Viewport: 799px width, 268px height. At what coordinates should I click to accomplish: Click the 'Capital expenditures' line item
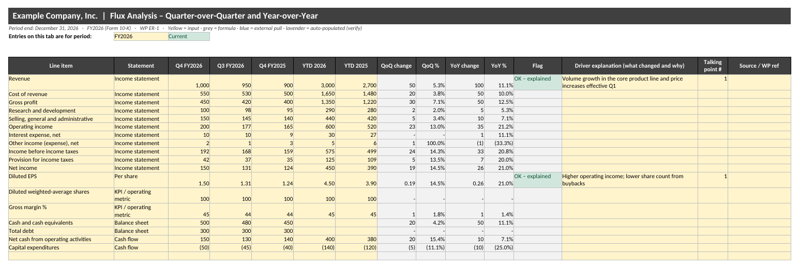click(x=61, y=248)
